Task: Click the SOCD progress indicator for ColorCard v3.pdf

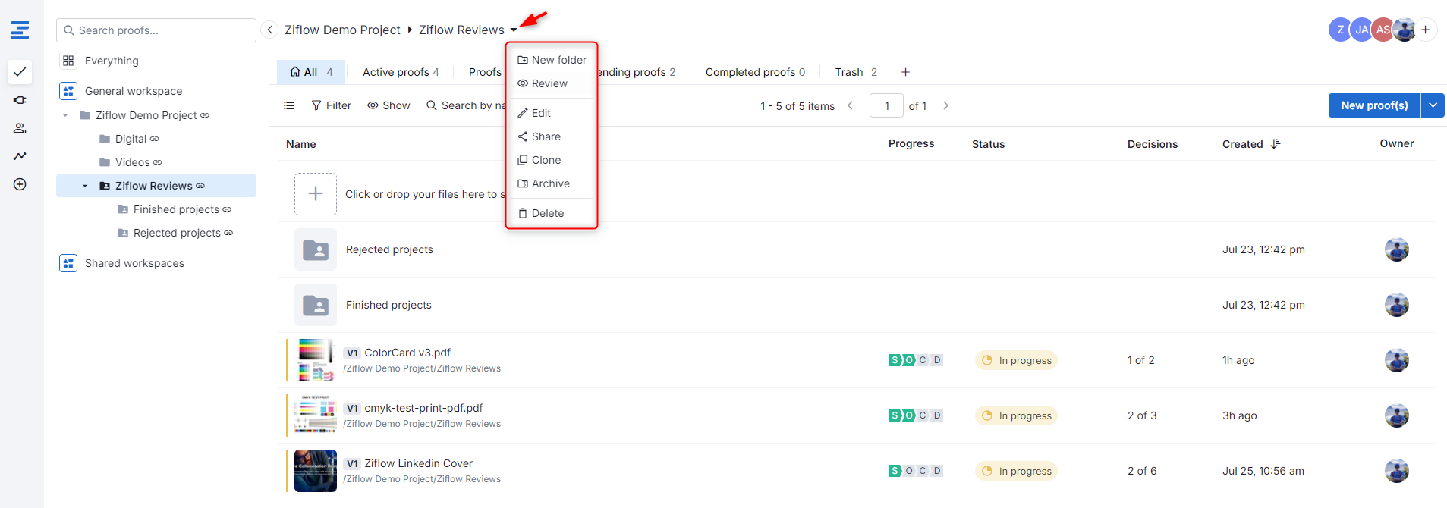Action: tap(916, 360)
